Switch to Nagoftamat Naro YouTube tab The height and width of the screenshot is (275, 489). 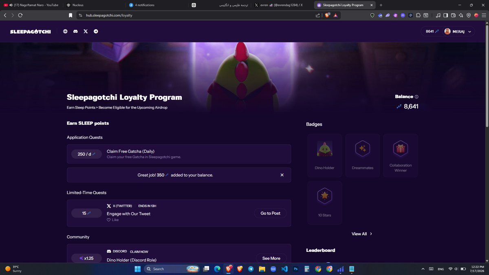[31, 5]
